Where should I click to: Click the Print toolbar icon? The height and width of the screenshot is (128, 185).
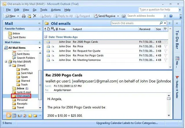(x=24, y=16)
